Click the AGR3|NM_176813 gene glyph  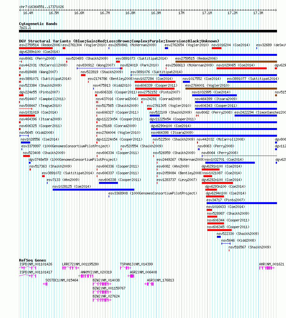point(149,284)
